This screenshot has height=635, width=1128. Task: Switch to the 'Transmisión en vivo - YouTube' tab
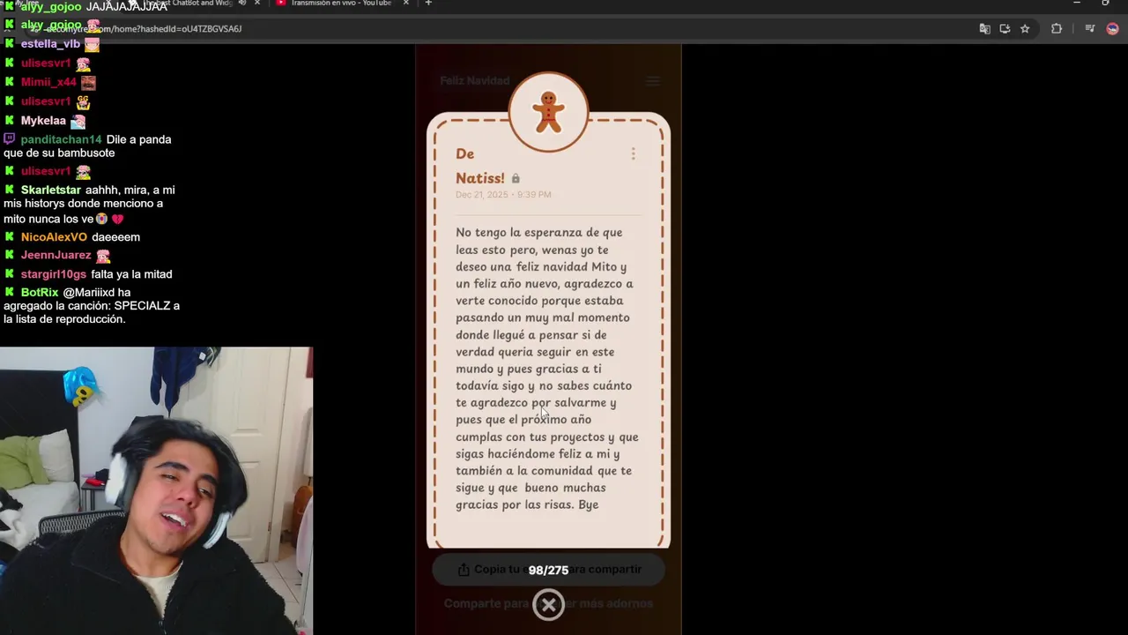[341, 4]
